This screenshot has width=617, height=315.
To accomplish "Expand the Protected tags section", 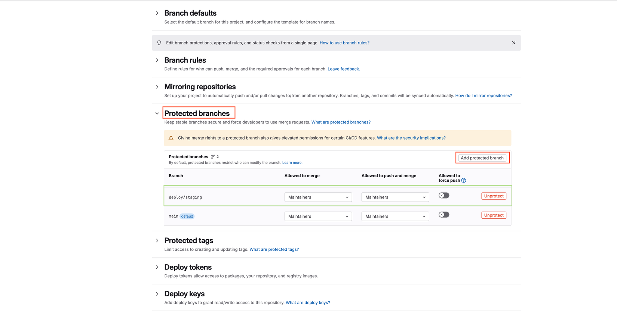I will (x=157, y=241).
